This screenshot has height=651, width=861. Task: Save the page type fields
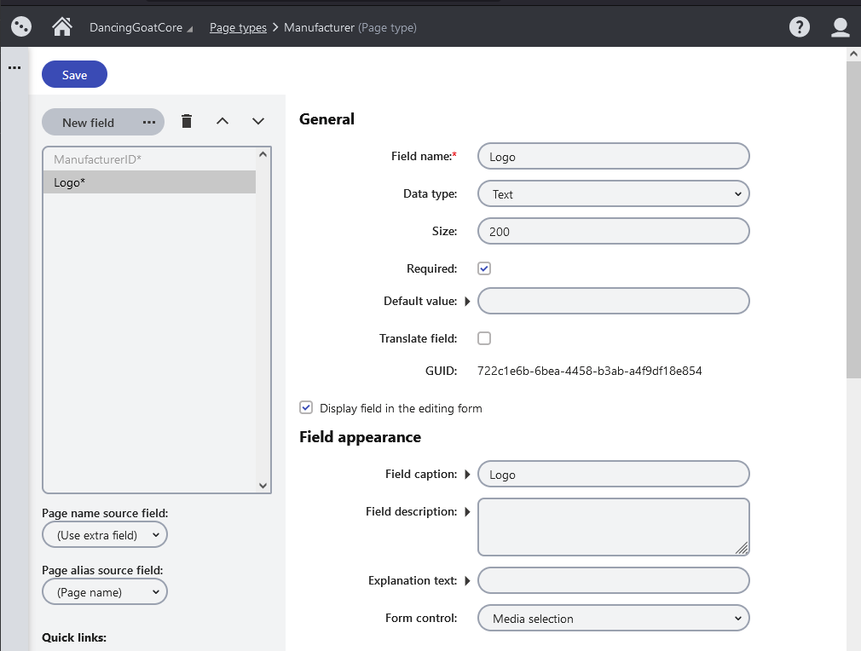coord(75,75)
